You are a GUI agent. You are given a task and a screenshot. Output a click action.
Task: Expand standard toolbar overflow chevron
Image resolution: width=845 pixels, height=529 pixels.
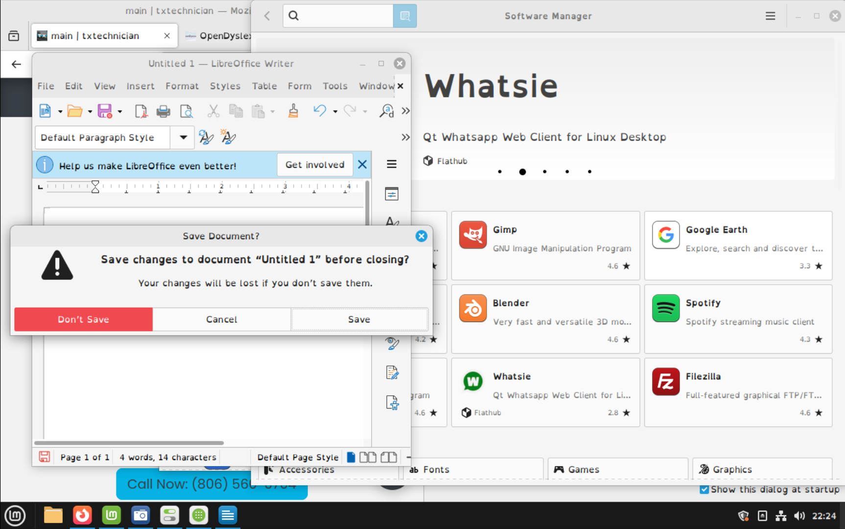405,111
